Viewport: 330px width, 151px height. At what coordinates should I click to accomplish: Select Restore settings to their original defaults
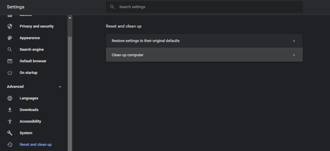click(146, 41)
